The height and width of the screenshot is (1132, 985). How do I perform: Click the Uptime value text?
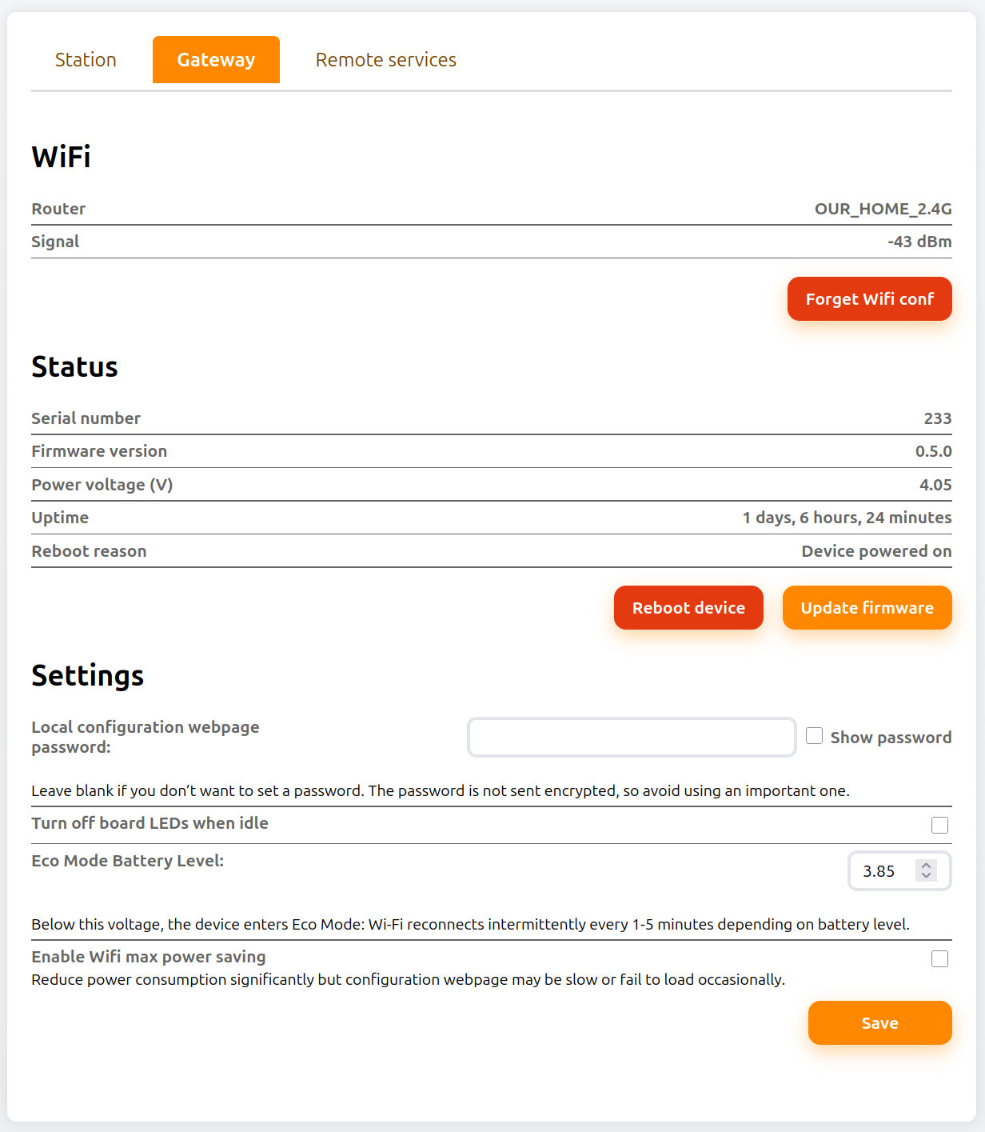click(847, 518)
